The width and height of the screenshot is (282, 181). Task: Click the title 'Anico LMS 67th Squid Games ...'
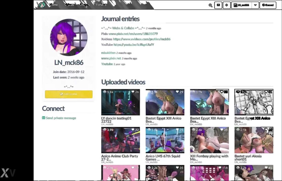click(163, 158)
